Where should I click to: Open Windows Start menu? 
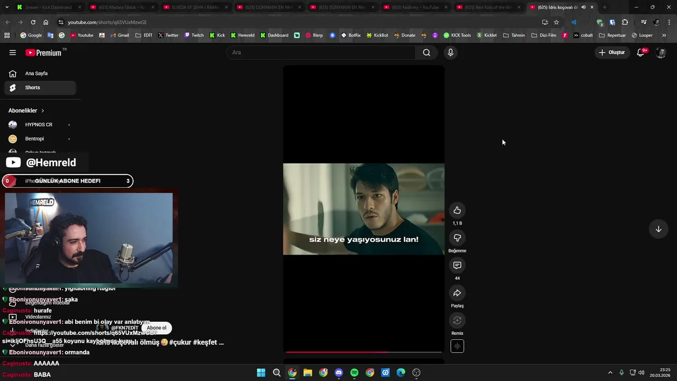tap(261, 373)
